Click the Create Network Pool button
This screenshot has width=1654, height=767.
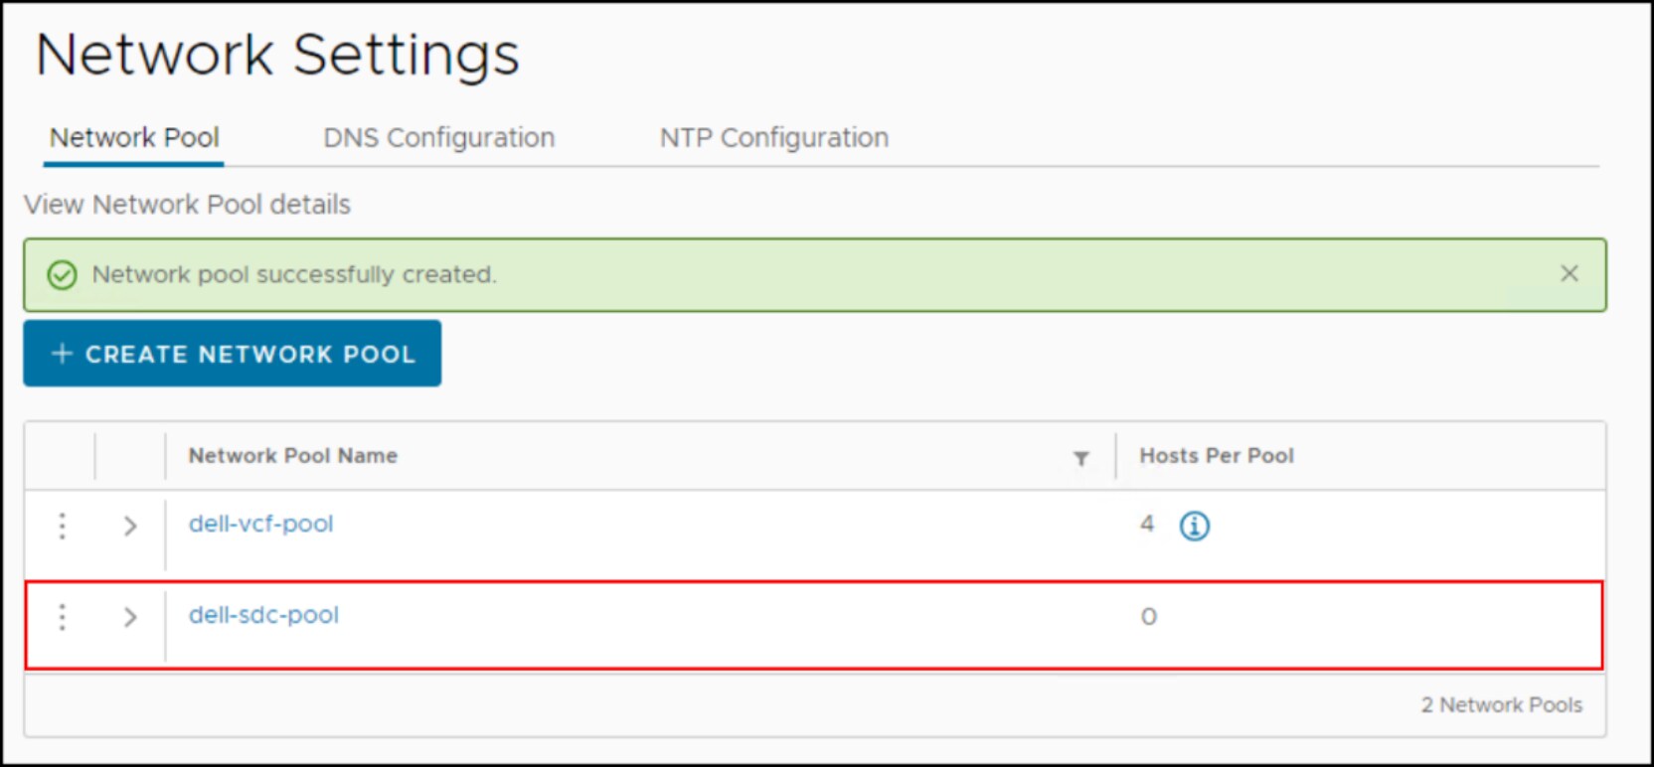tap(233, 354)
